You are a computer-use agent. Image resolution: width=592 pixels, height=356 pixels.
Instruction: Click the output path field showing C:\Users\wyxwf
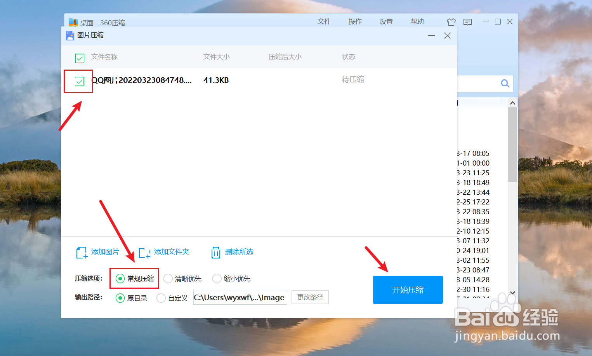click(x=240, y=297)
